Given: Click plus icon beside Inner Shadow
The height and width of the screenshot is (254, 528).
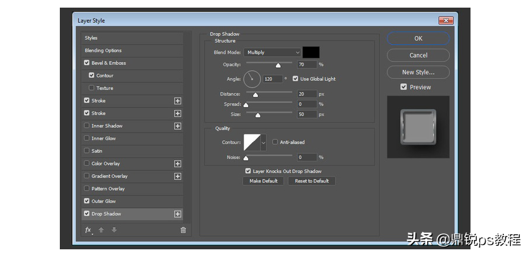Looking at the screenshot, I should point(177,126).
